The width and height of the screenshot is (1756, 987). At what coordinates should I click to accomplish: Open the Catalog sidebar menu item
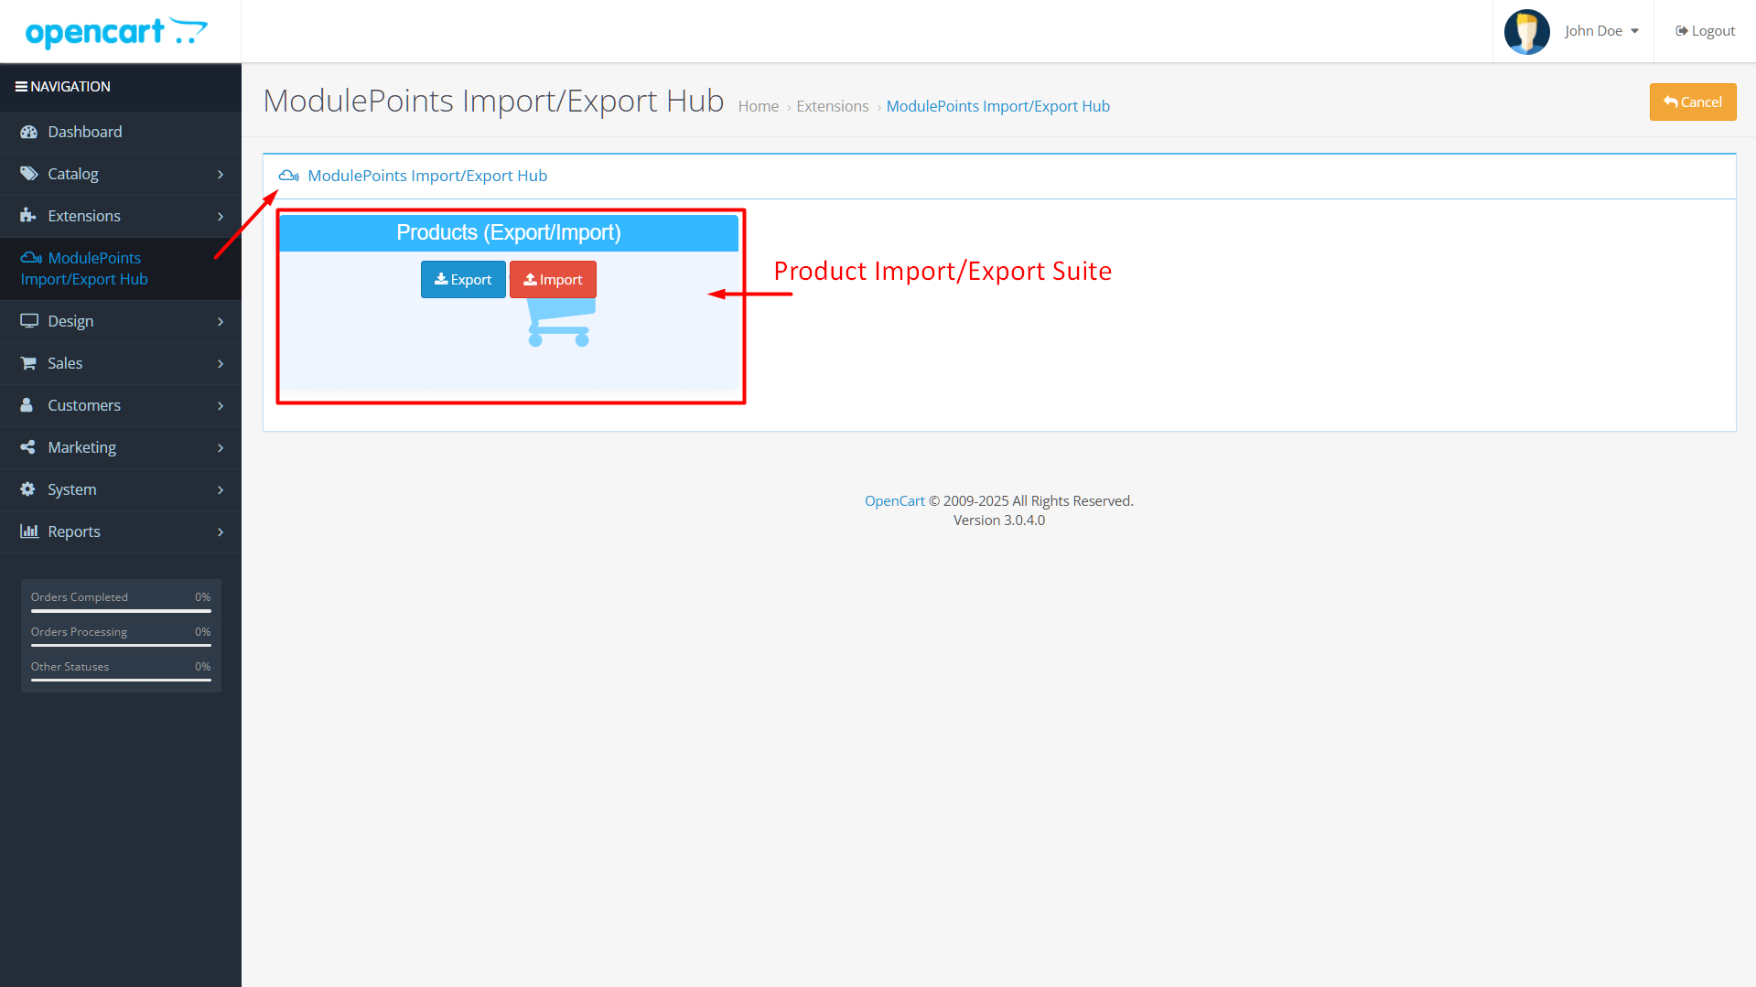click(x=121, y=174)
